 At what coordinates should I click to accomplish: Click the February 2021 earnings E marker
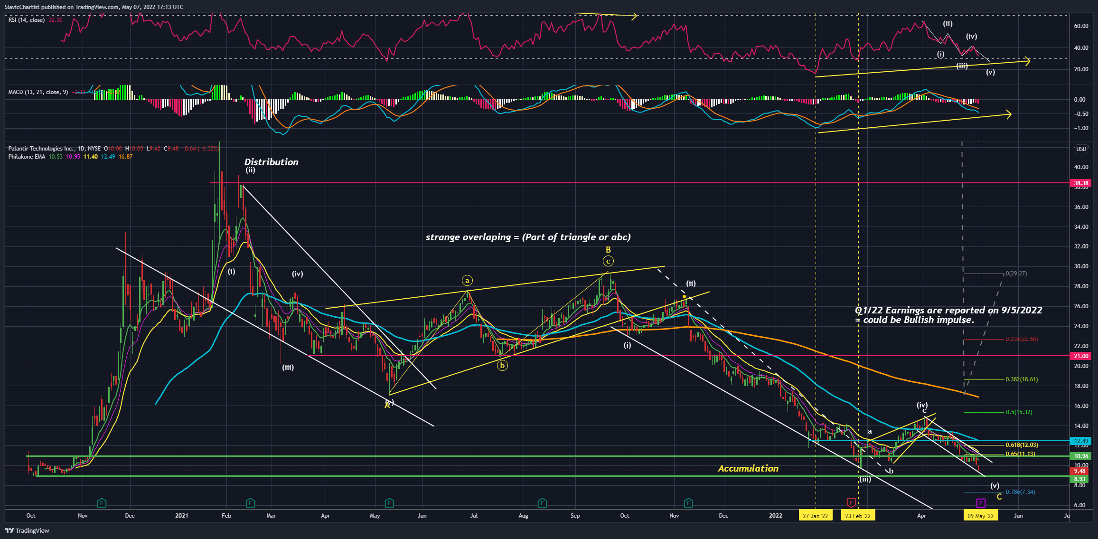pos(250,502)
